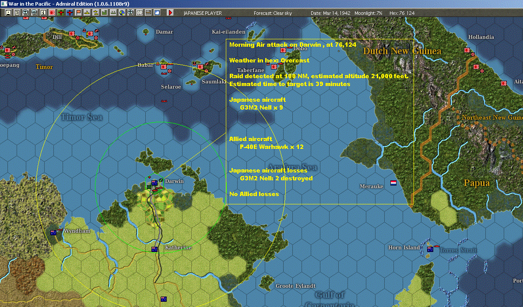The height and width of the screenshot is (307, 523).
Task: Click 'P-40E Warhawk x 12' aircraft entry
Action: point(271,147)
